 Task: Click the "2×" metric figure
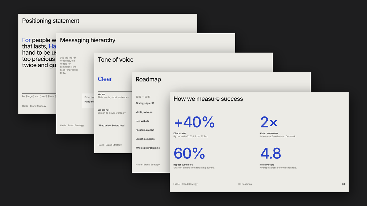tap(269, 122)
